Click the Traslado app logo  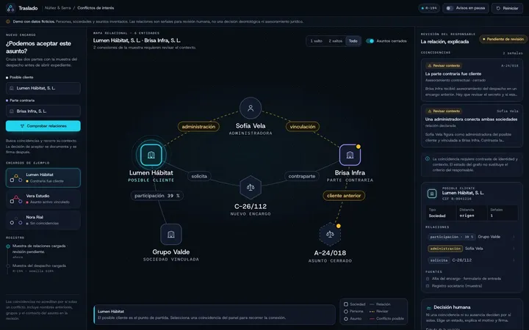pyautogui.click(x=10, y=8)
